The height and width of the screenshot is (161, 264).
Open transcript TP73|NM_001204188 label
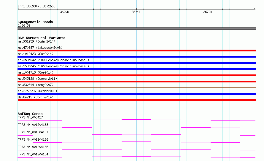pyautogui.click(x=33, y=125)
